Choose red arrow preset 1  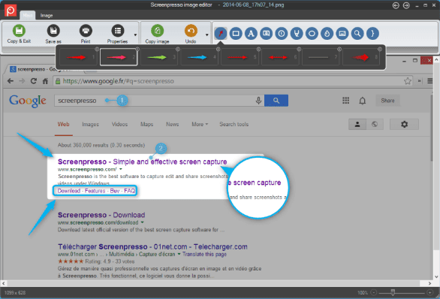tap(78, 57)
